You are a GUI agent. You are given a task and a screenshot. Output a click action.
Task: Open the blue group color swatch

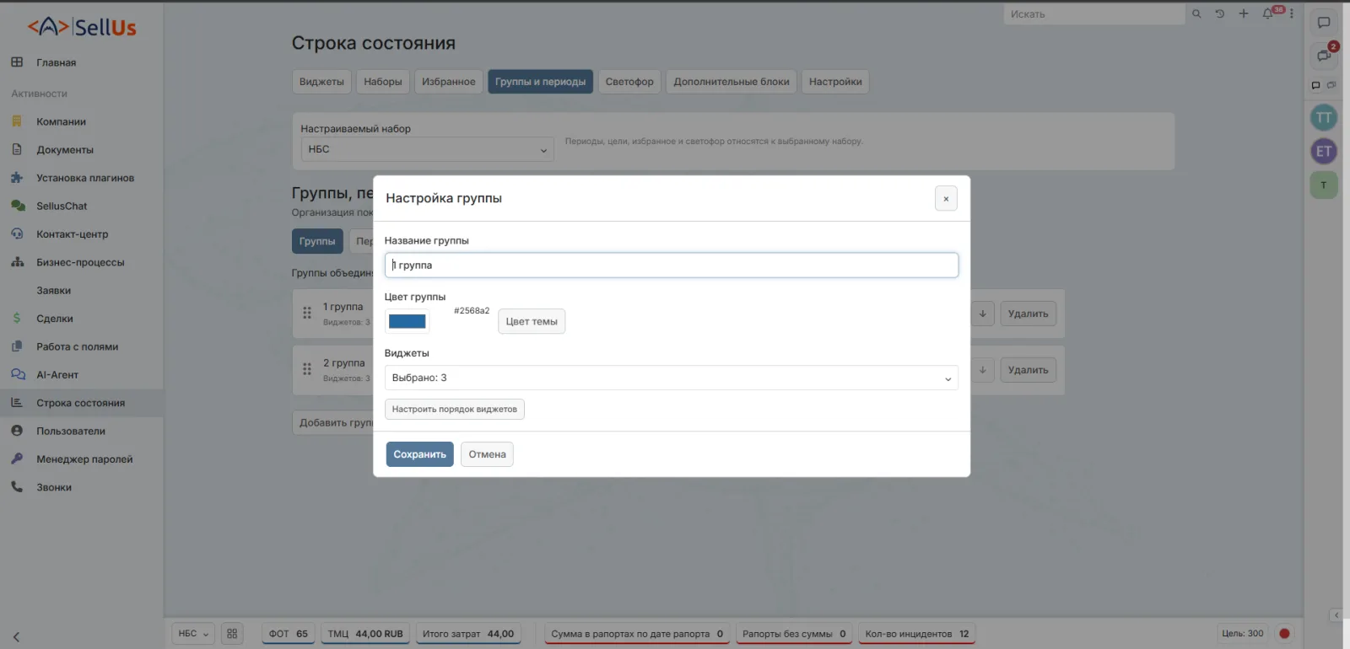click(x=408, y=321)
